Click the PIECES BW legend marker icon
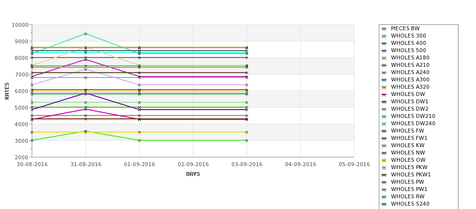 [384, 29]
